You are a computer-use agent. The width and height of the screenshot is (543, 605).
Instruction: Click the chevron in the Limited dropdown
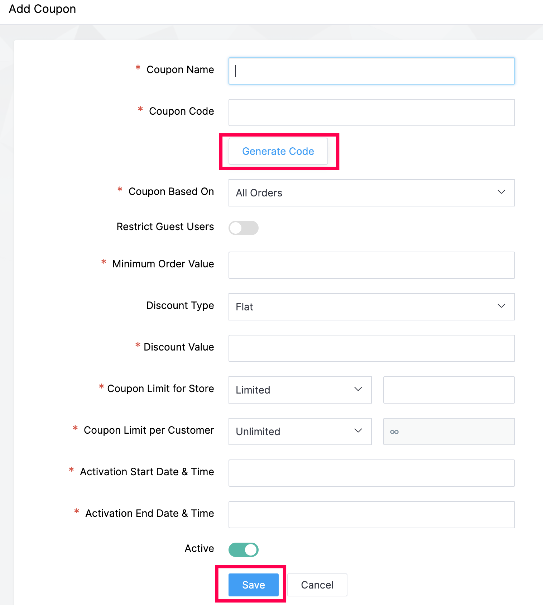(358, 389)
